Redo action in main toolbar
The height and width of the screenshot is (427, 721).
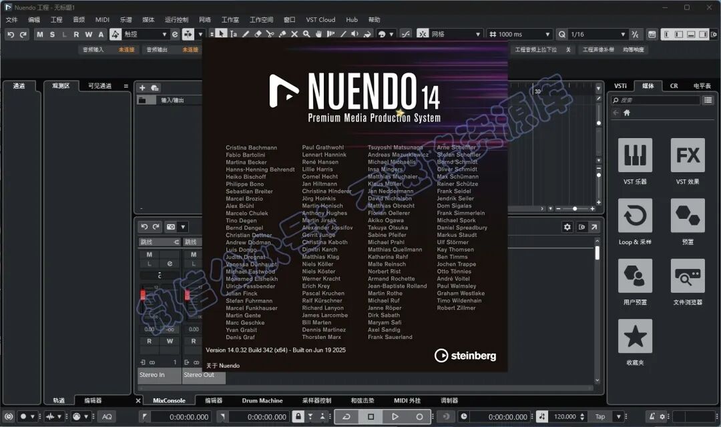coord(23,35)
